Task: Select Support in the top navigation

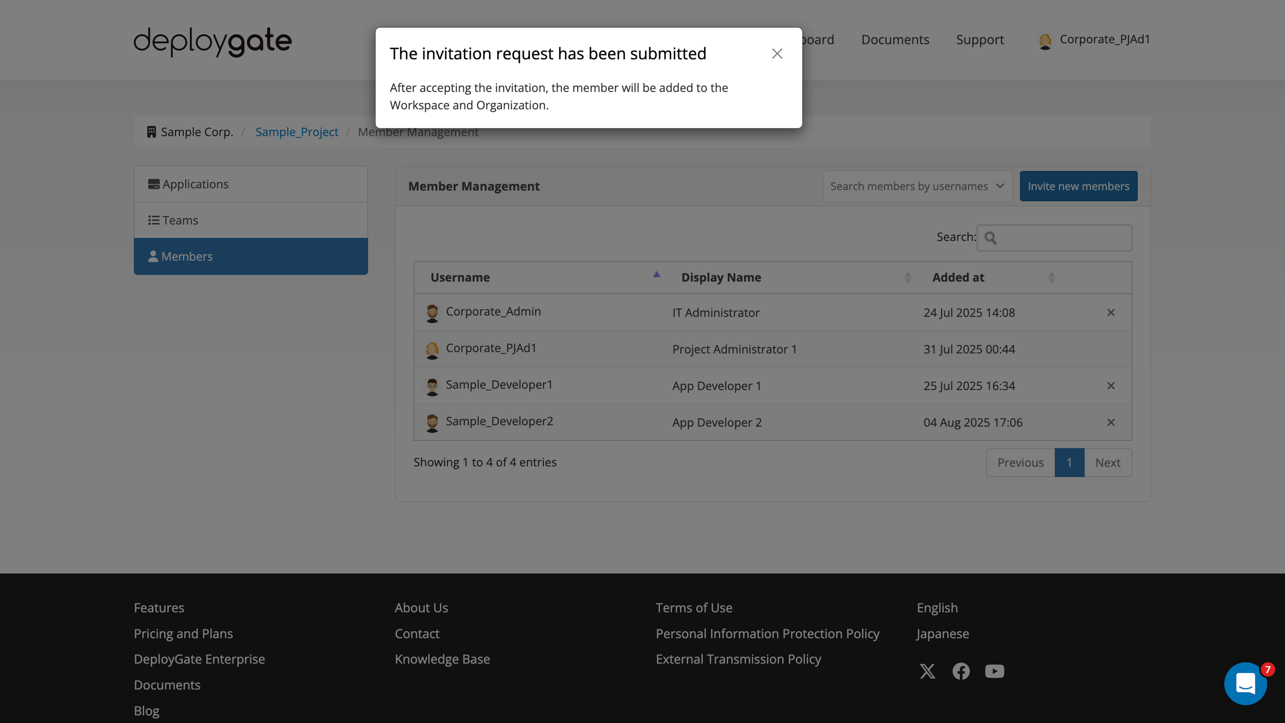Action: 980,39
